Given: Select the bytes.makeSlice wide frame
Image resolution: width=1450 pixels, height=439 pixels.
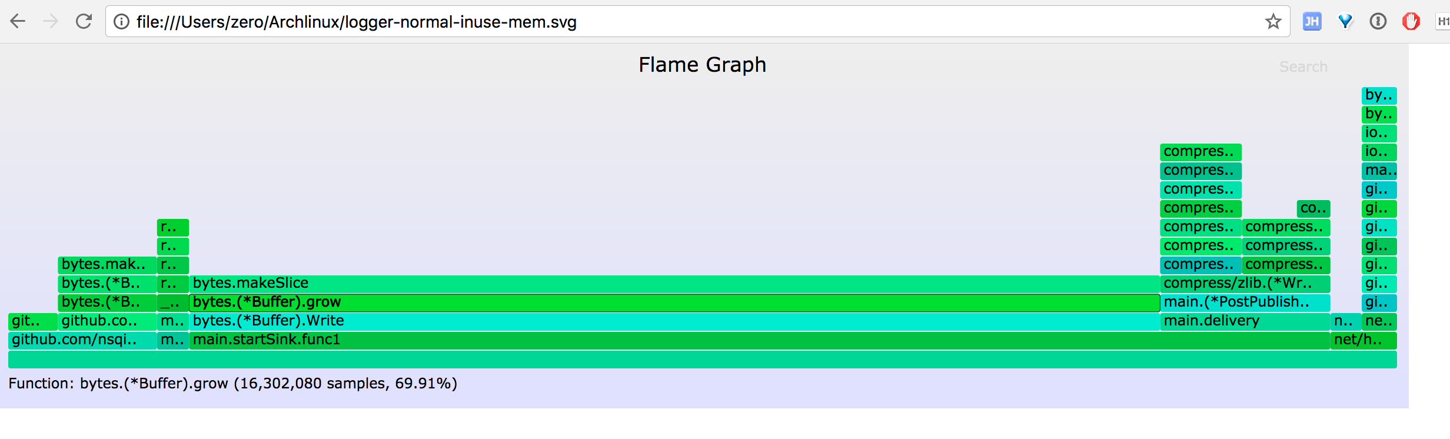Looking at the screenshot, I should pos(674,284).
